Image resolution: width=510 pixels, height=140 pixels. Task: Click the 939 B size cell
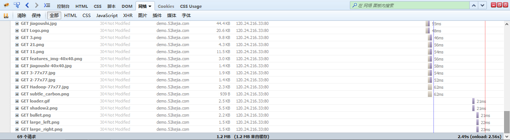225,94
